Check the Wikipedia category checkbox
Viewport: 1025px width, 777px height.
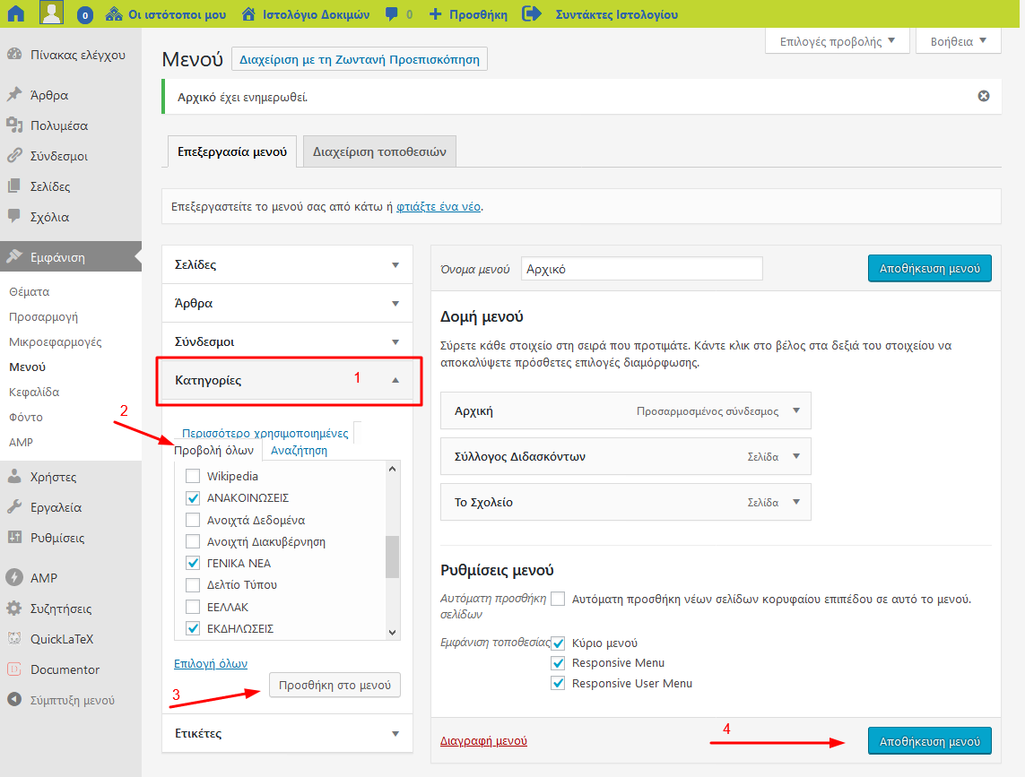click(x=192, y=476)
